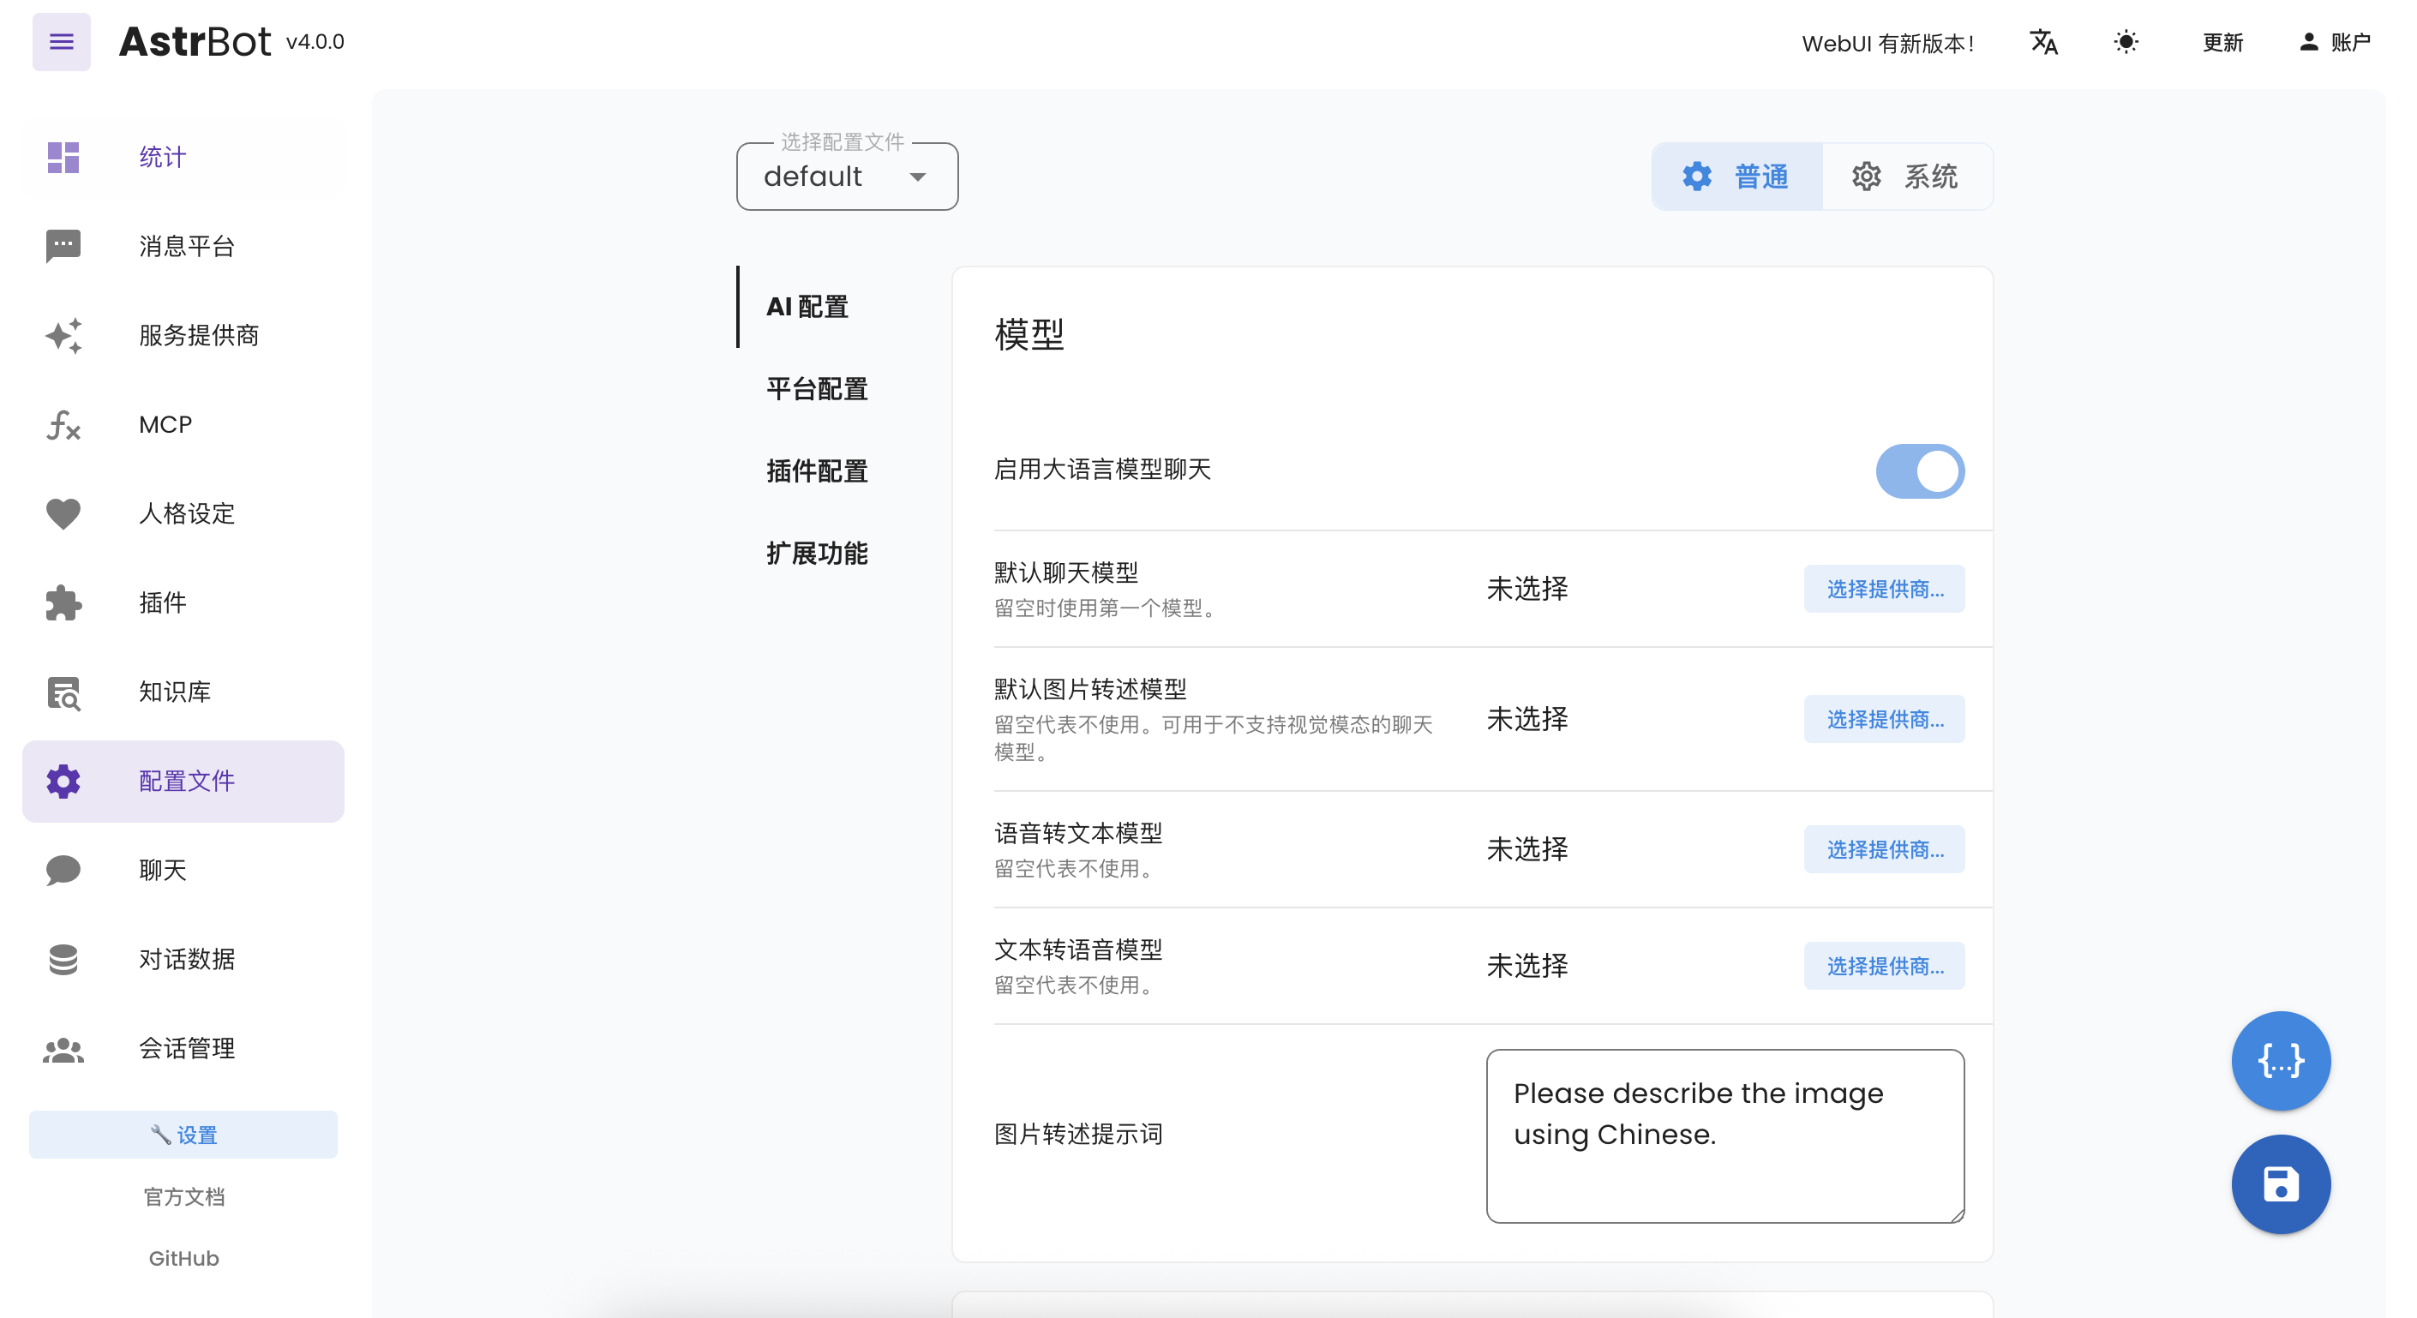Click into the 图片转述提示词 text area
Viewport: 2417px width, 1318px height.
tap(1724, 1135)
